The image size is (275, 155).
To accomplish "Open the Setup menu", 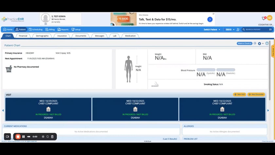I will 76,29.
